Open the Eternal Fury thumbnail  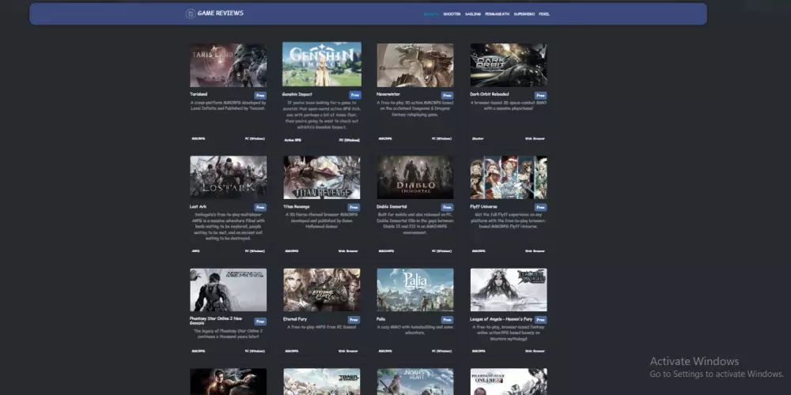click(x=322, y=290)
